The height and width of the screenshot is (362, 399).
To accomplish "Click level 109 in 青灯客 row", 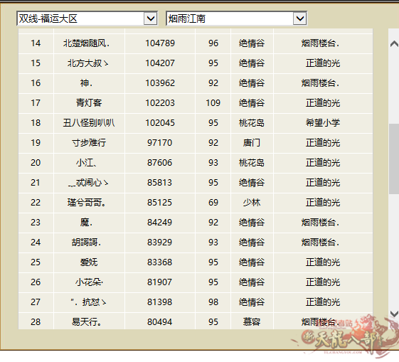I will pos(213,103).
